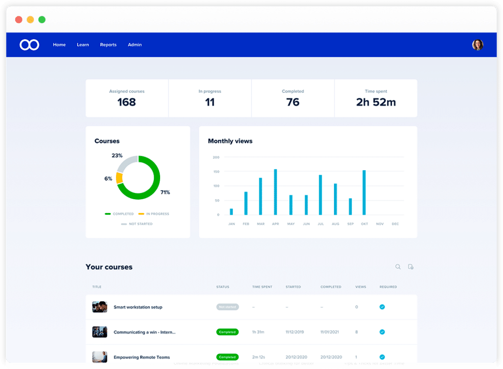Screen dimensions: 503x369
Task: Click the Not started status badge
Action: pyautogui.click(x=227, y=307)
